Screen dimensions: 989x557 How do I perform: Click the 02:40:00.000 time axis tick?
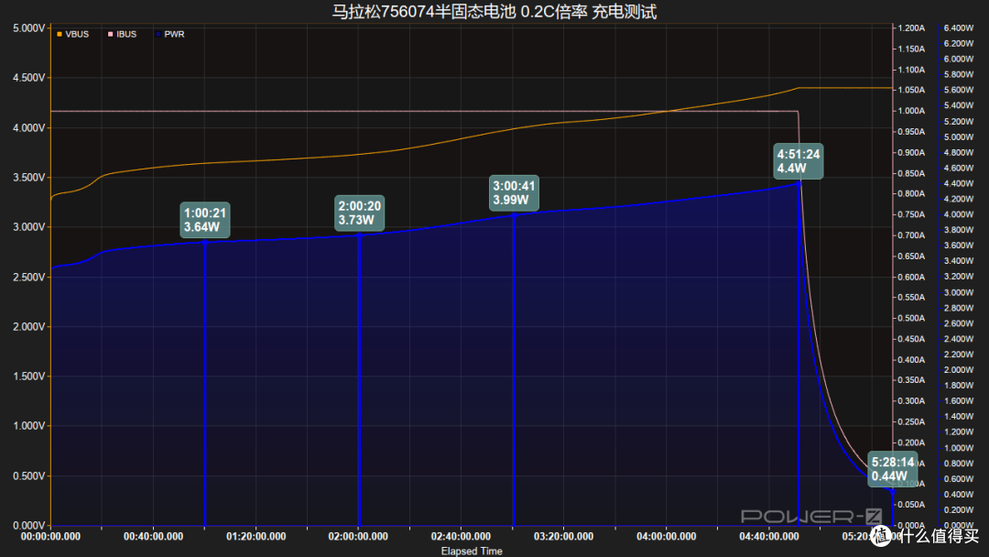[x=461, y=536]
